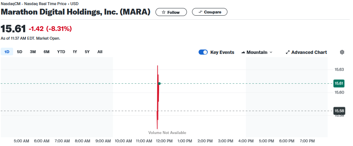Select the 5Y time range
The width and height of the screenshot is (353, 146).
point(87,52)
